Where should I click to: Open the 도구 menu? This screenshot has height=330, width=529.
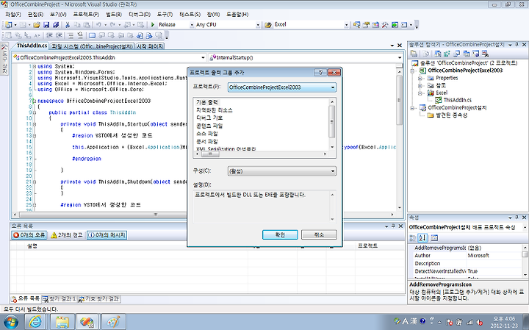point(165,14)
